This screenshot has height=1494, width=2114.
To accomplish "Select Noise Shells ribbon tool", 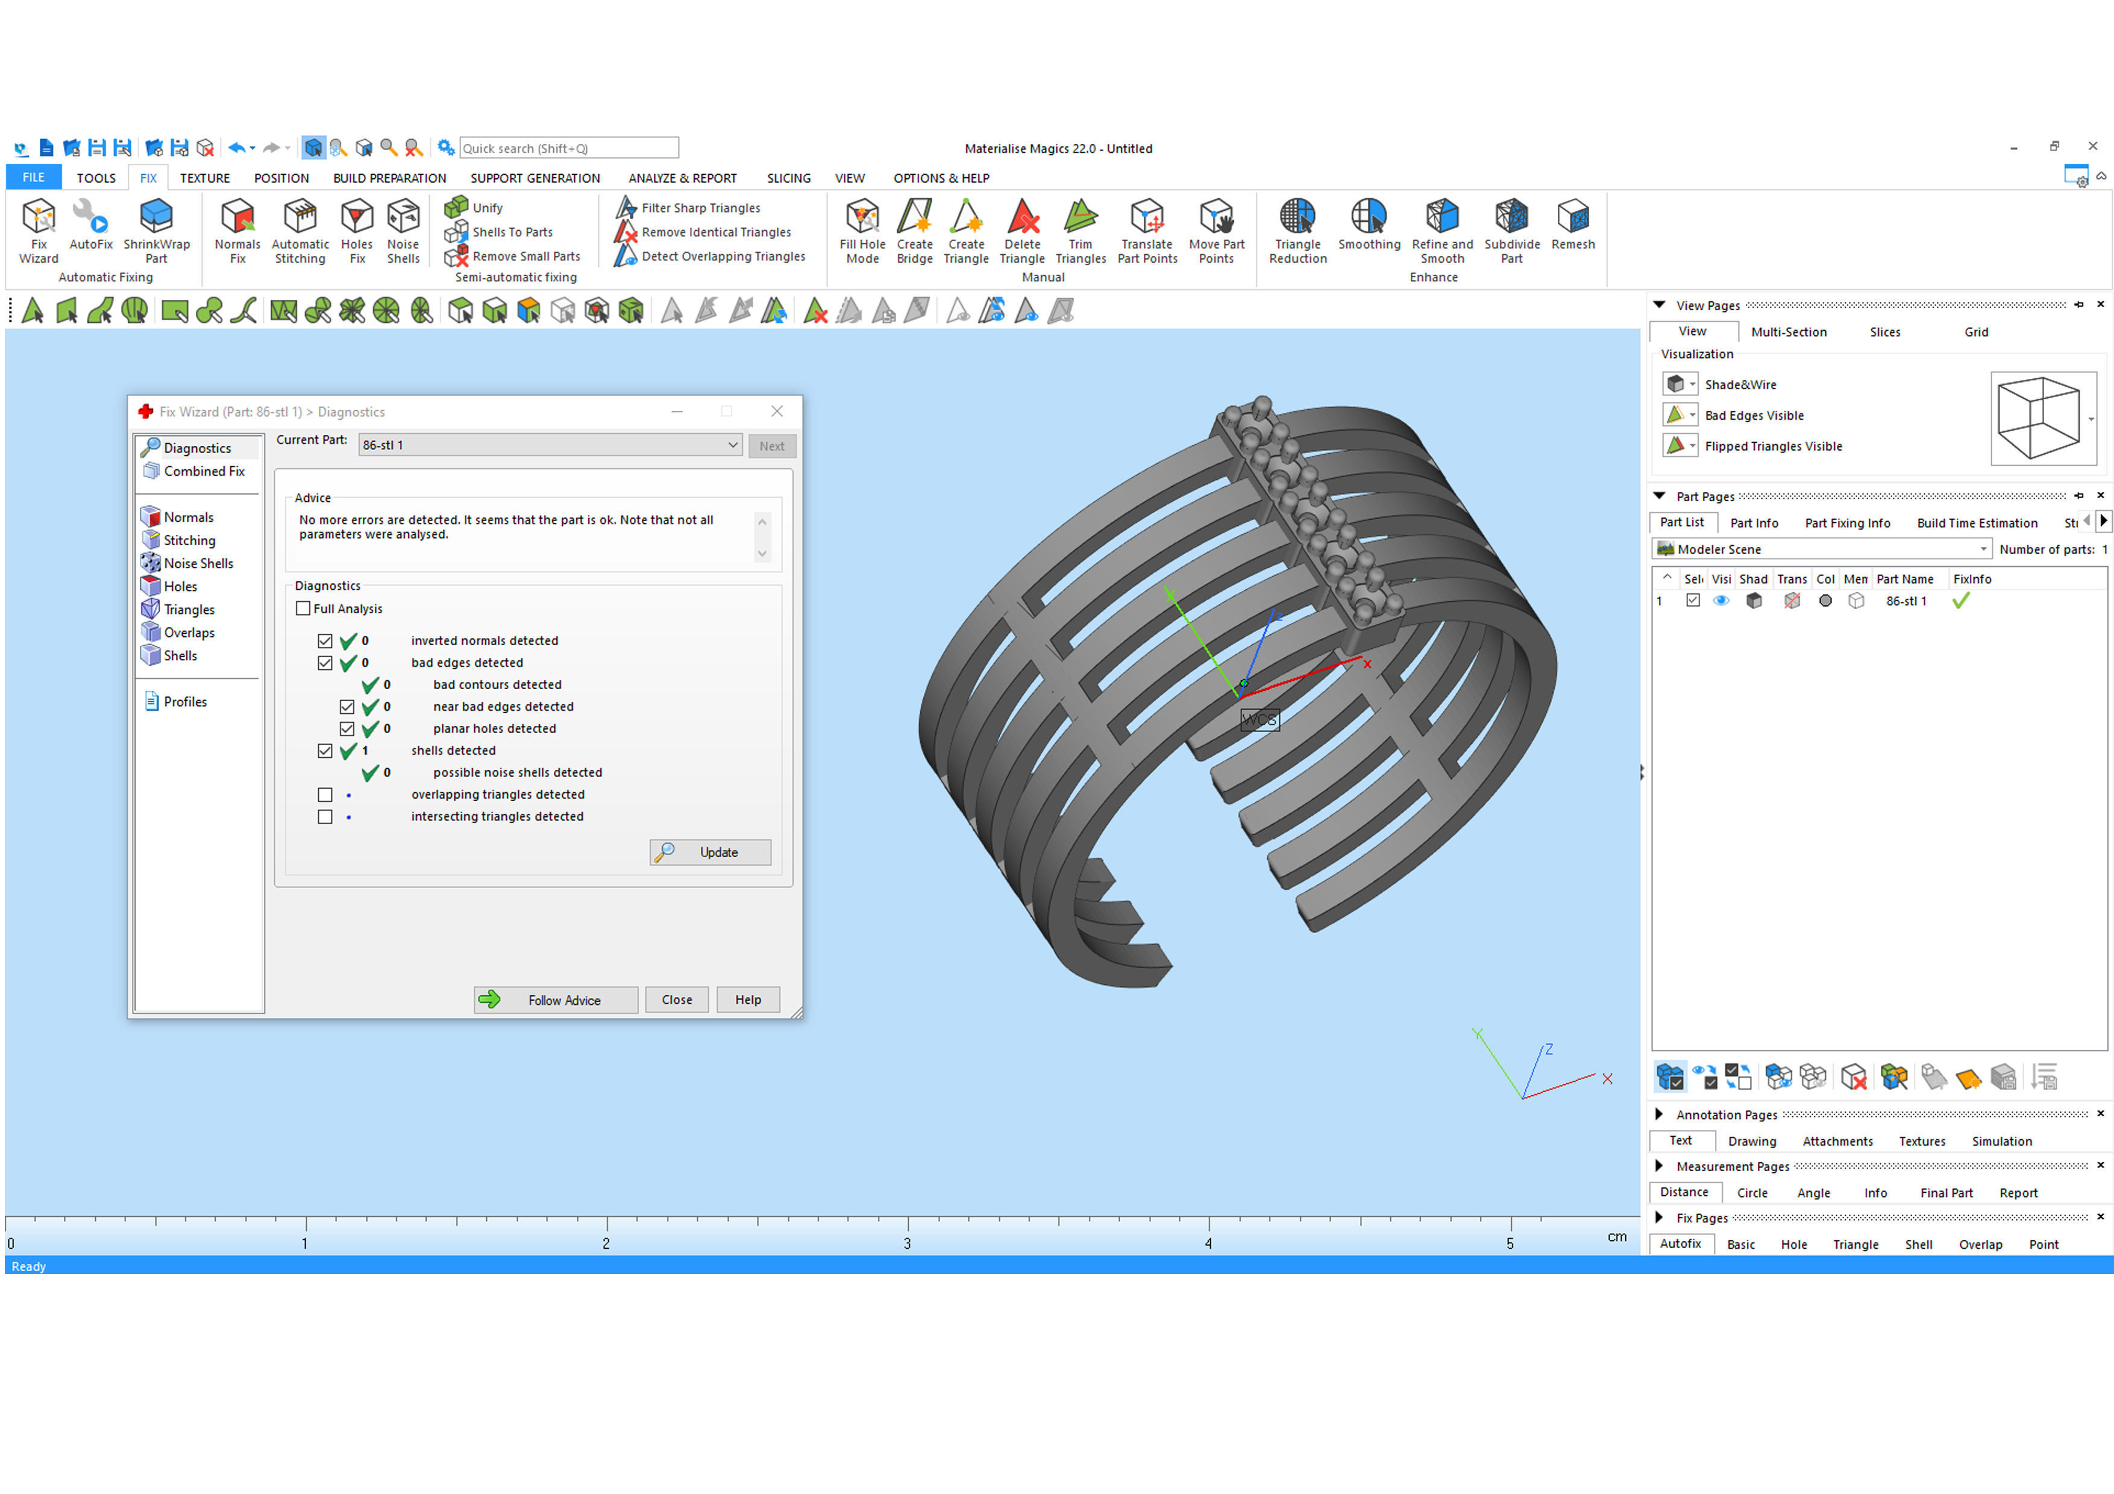I will (403, 231).
